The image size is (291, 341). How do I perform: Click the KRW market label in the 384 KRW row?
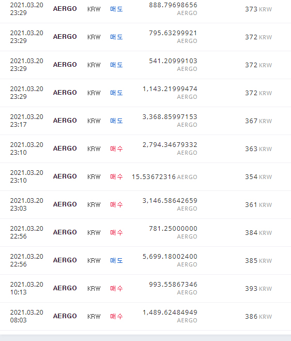94,232
